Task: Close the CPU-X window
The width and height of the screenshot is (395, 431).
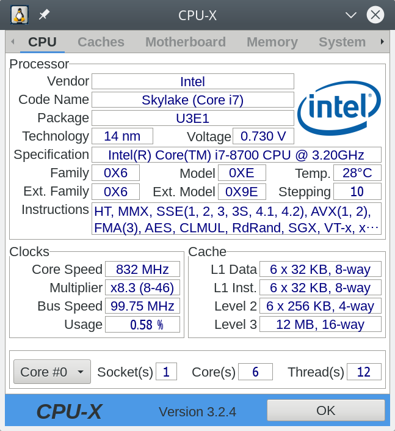Action: coord(375,15)
